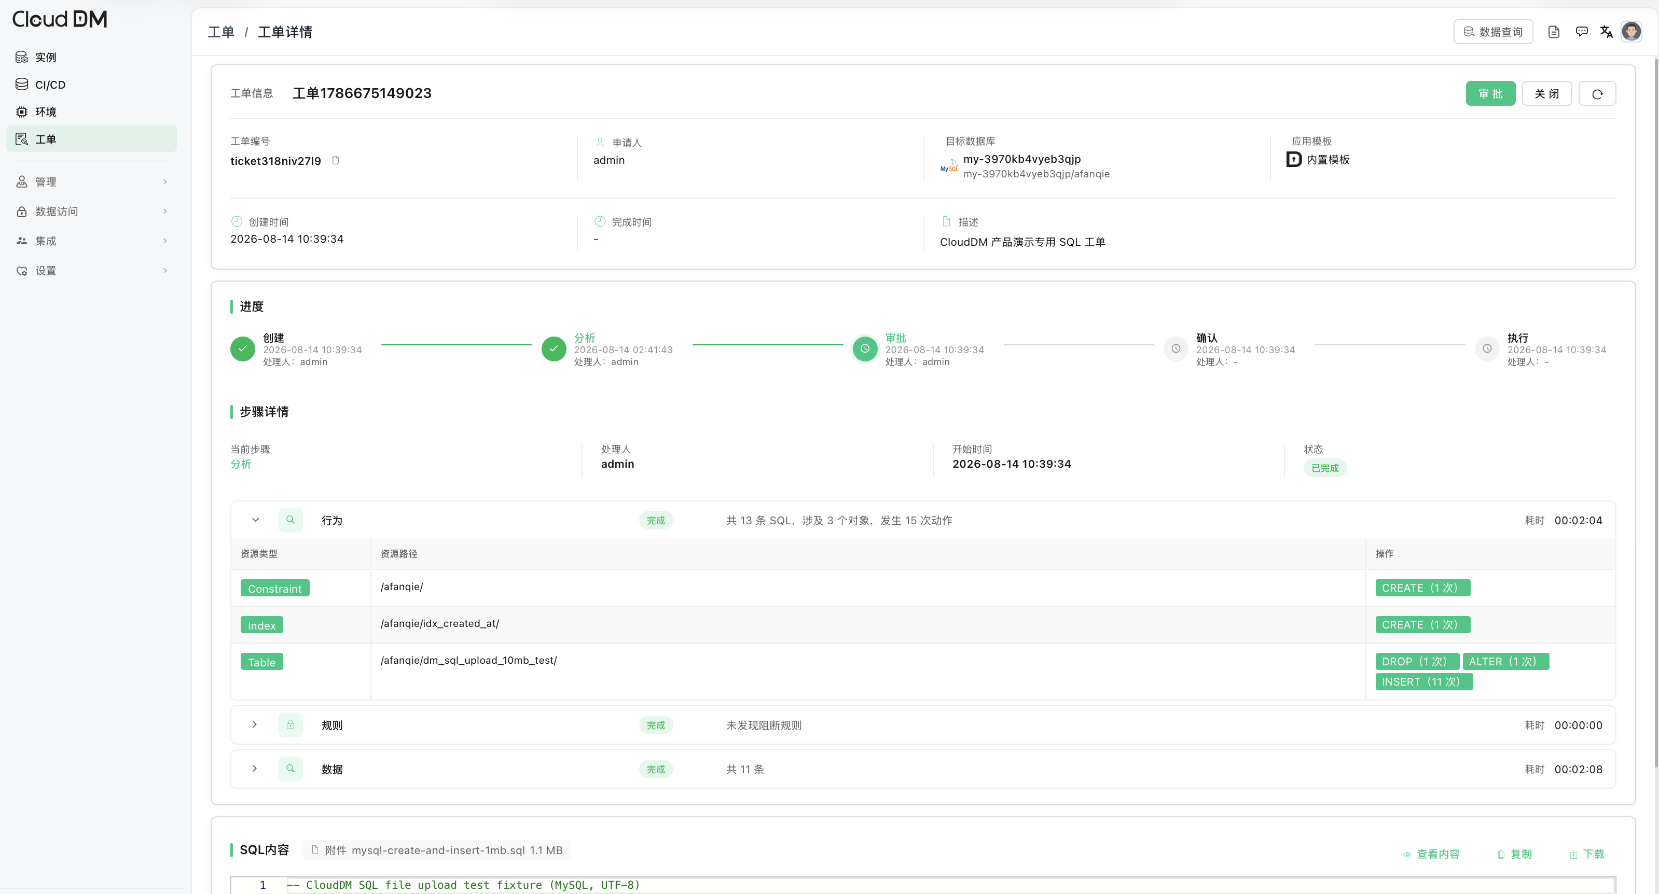Click the 数据 magnifier icon
1659x894 pixels.
(x=291, y=769)
